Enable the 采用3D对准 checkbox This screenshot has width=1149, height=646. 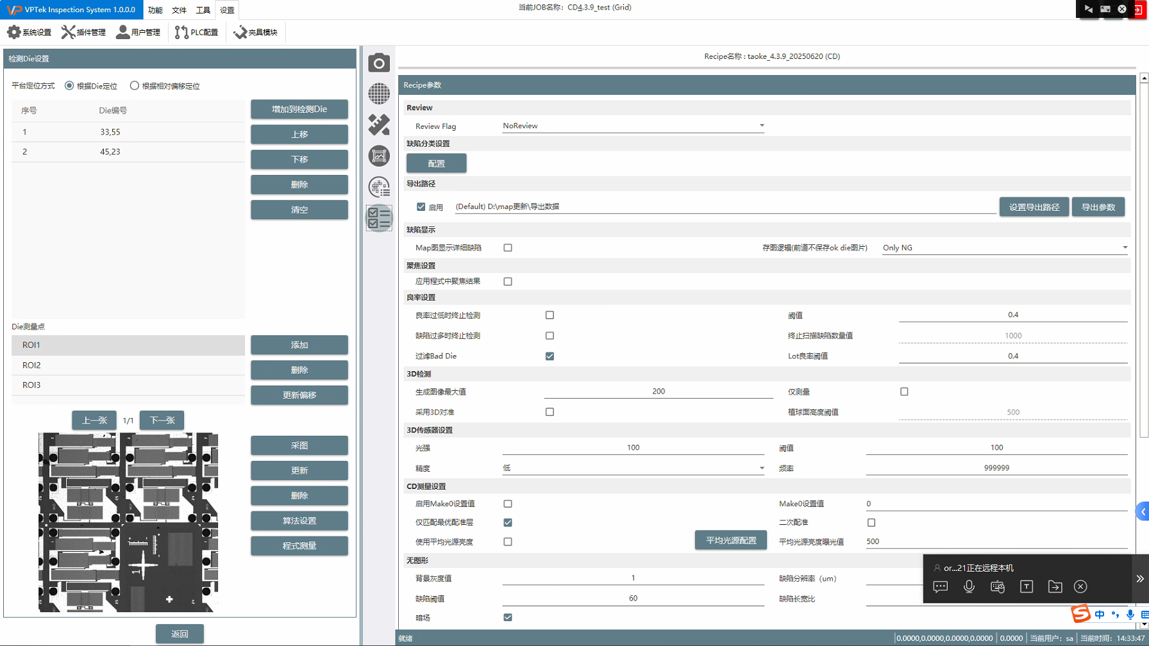pos(549,412)
